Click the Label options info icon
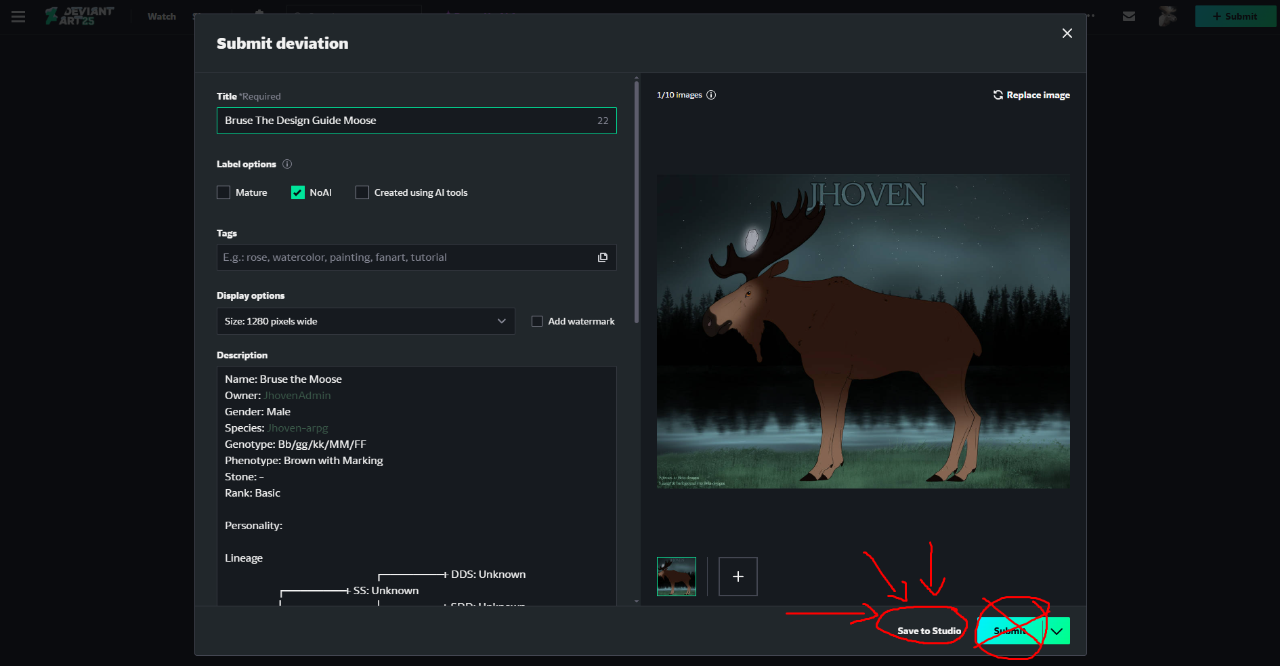 click(287, 164)
